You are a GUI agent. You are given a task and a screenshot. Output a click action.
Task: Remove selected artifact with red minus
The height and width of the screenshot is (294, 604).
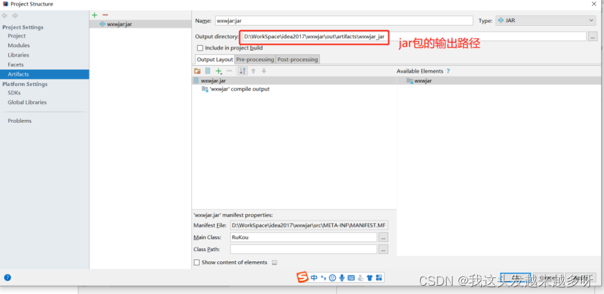click(105, 15)
